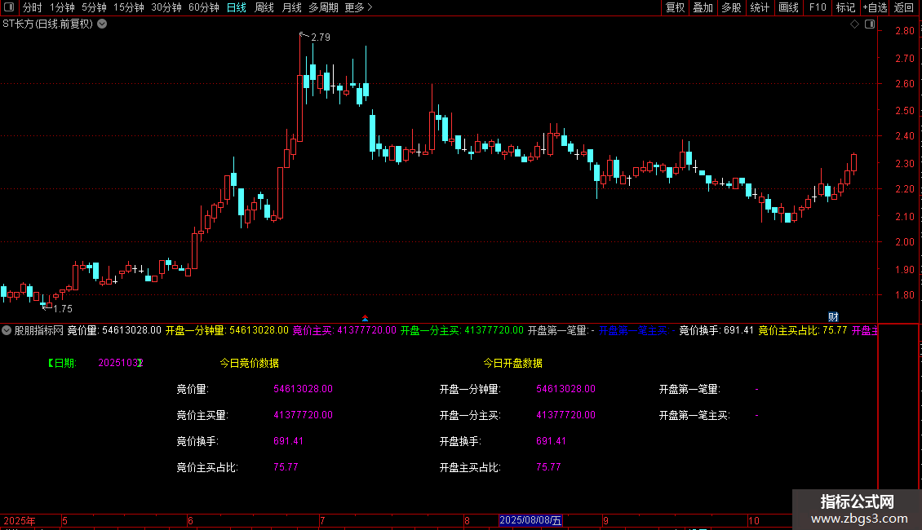
Task: Select the 5分钟 period tab
Action: (x=94, y=7)
